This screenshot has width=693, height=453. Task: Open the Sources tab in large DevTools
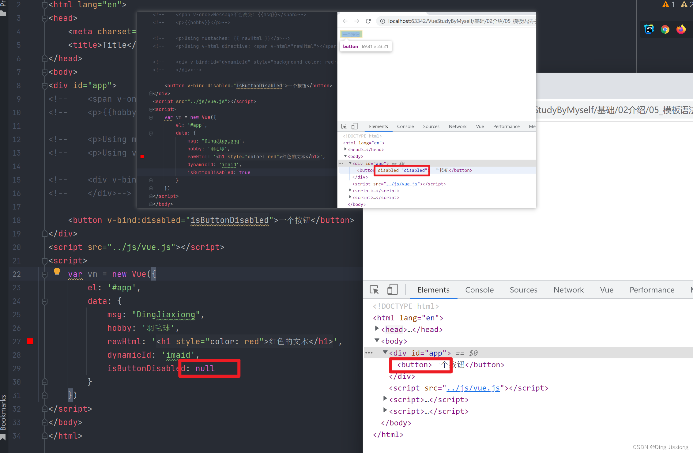pos(524,290)
